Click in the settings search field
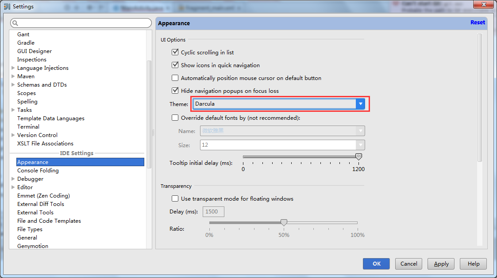Viewport: 497px width, 278px height. pyautogui.click(x=84, y=23)
